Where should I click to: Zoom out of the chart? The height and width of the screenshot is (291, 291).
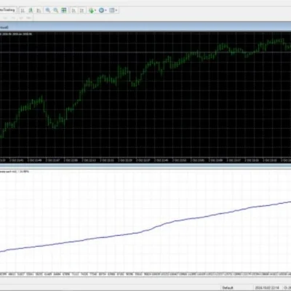pos(56,10)
